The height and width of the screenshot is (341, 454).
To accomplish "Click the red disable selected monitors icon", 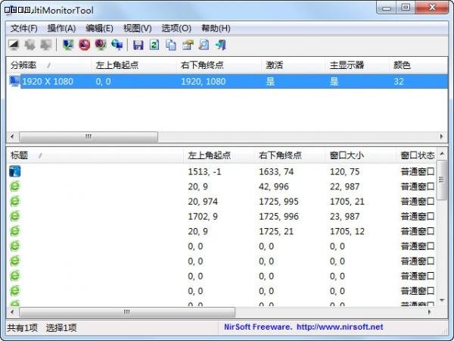I will (84, 45).
